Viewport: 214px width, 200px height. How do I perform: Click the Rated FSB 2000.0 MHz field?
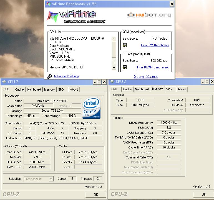(37, 167)
